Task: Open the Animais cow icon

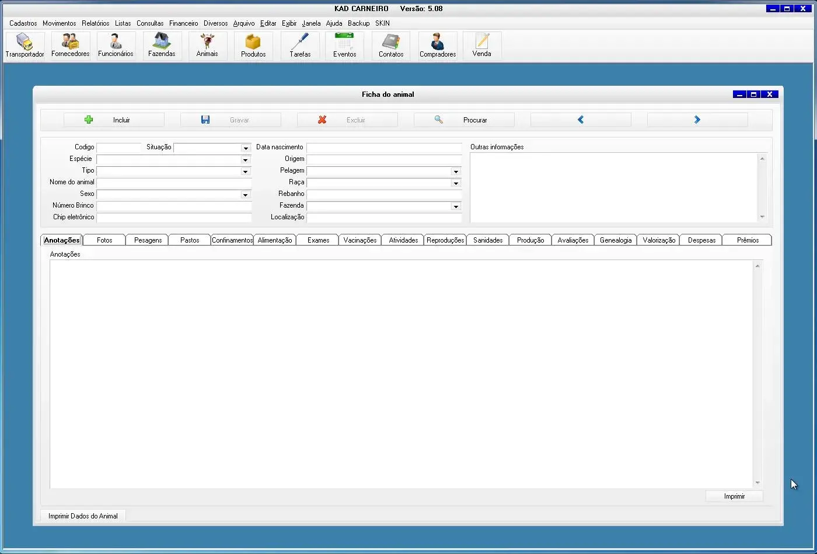Action: (207, 45)
